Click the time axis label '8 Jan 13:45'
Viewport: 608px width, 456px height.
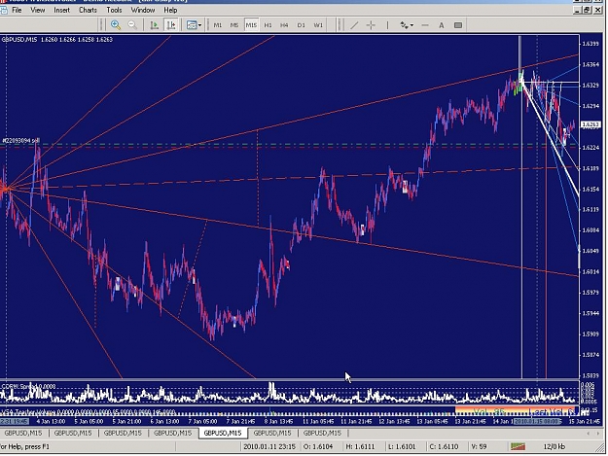(x=279, y=421)
